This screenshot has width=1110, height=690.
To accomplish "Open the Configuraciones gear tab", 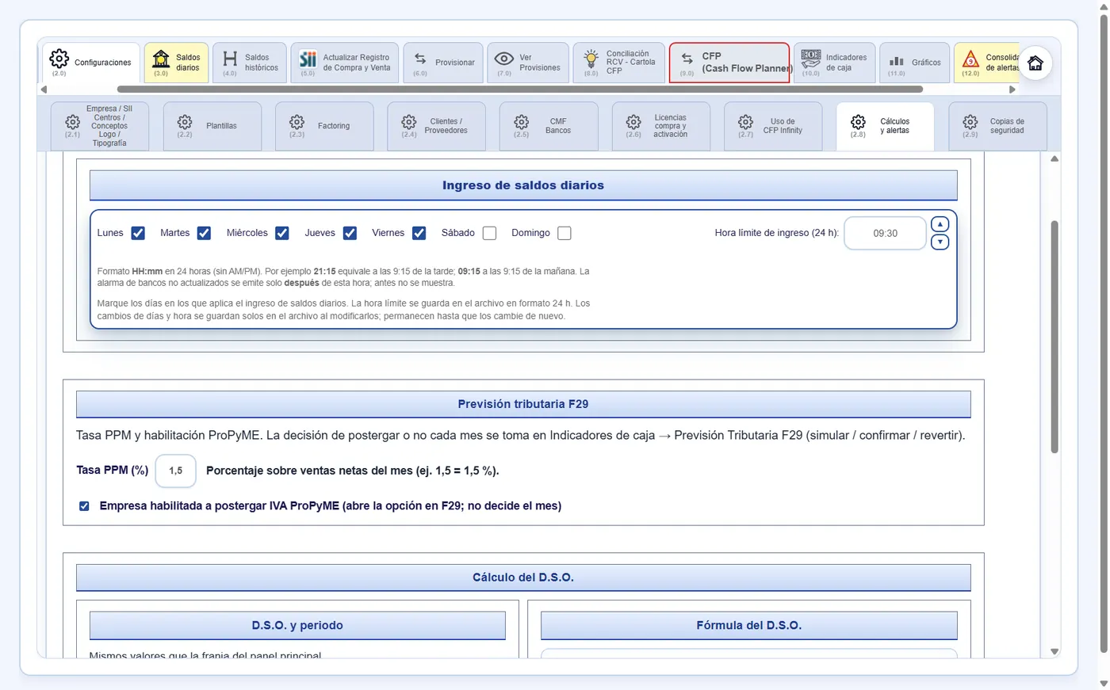I will (91, 63).
